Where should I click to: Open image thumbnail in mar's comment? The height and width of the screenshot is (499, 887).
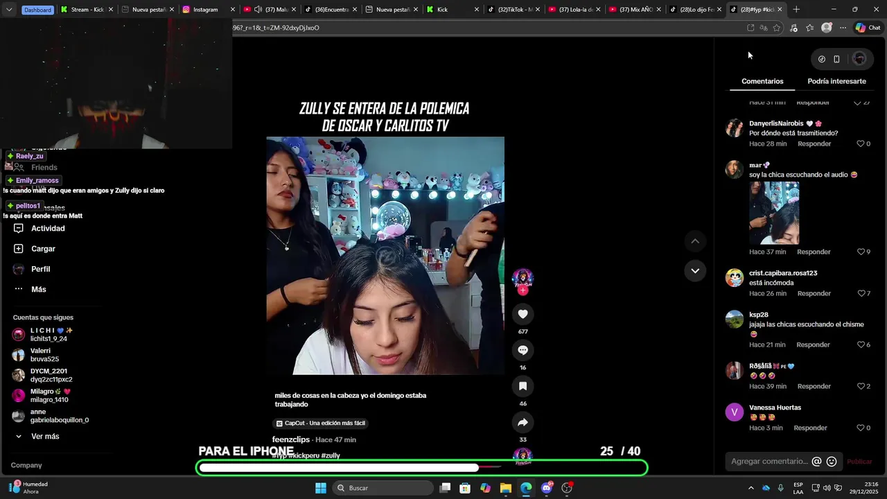point(774,213)
